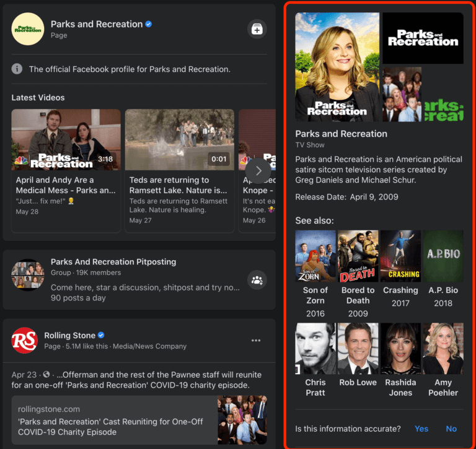
Task: Answer Yes to information accuracy
Action: tap(421, 429)
